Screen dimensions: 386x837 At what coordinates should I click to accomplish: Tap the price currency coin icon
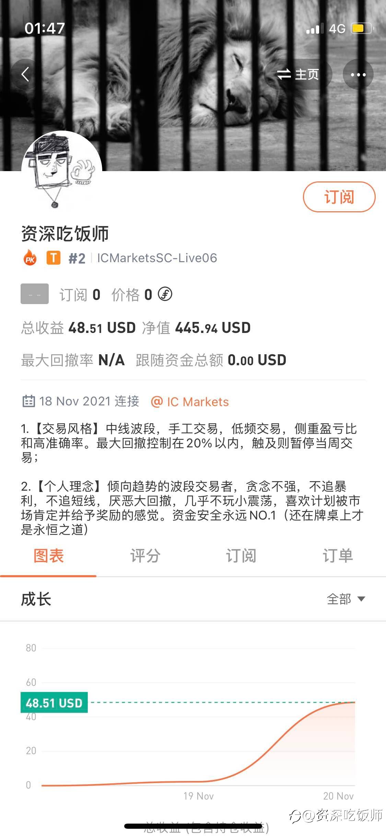tap(165, 294)
